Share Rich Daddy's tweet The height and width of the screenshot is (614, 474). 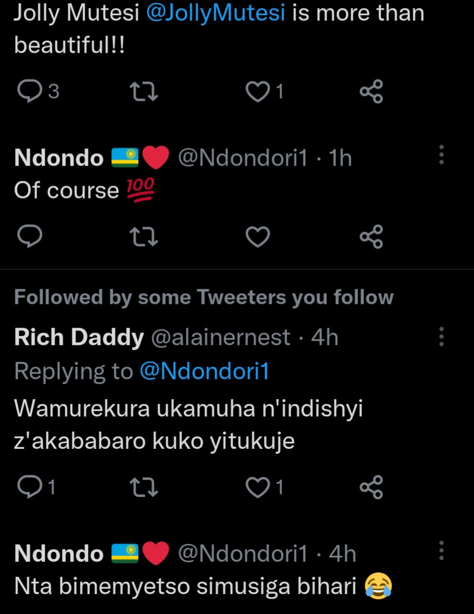[371, 487]
